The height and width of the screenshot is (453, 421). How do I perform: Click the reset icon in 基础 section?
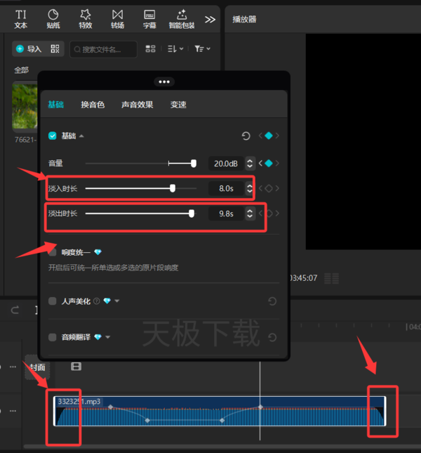[246, 136]
